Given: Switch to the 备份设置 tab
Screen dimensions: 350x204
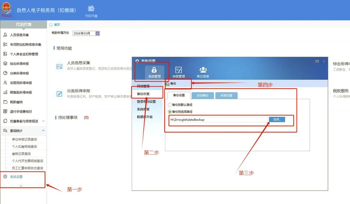Looking at the screenshot, I should click(x=179, y=95).
